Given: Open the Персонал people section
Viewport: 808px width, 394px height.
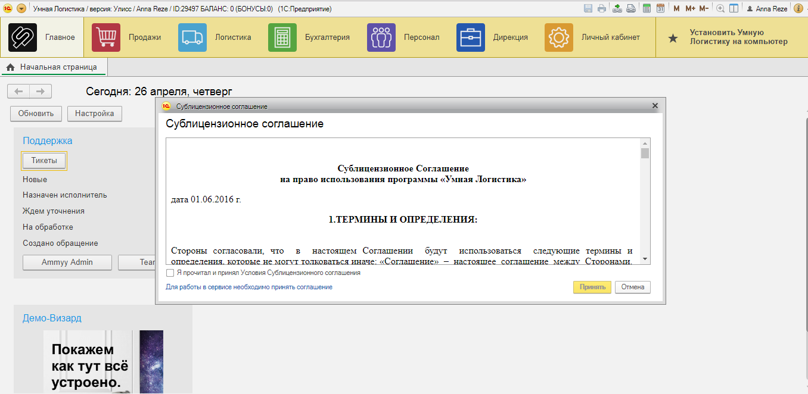Looking at the screenshot, I should (x=381, y=37).
